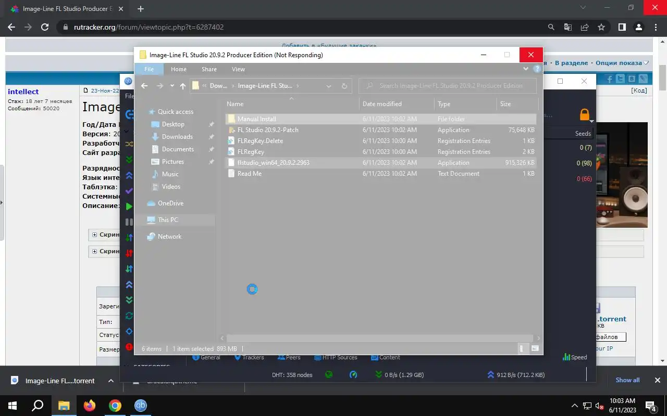Click qBittorrent green connection status icon
The image size is (667, 416).
329,374
